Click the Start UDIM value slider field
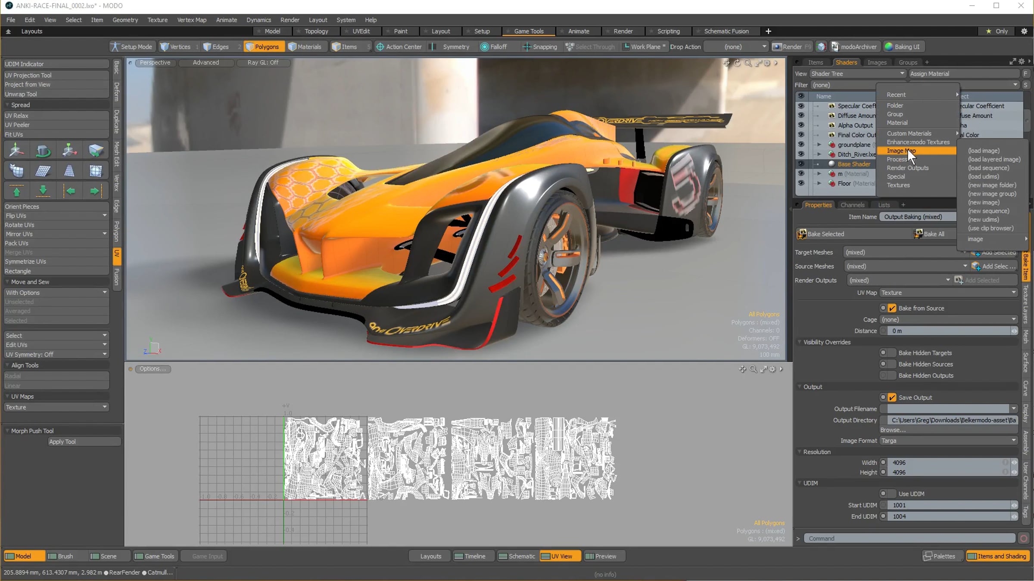This screenshot has height=581, width=1034. coord(949,505)
